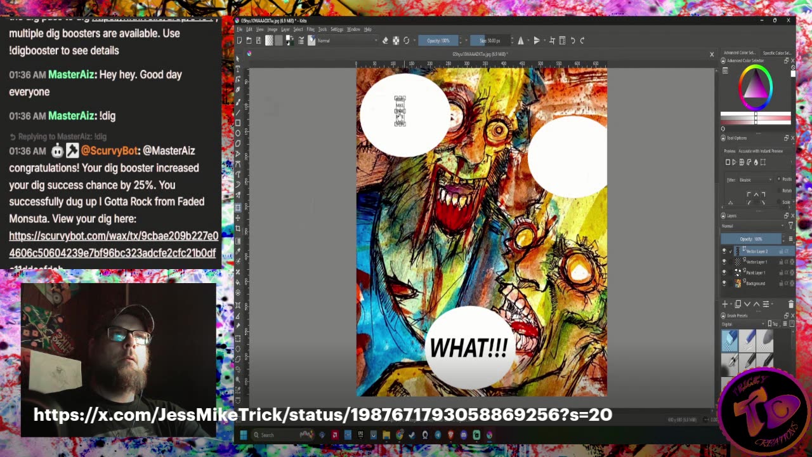Viewport: 812px width, 457px height.
Task: Switch to Advanced Color Selector tab
Action: (739, 53)
